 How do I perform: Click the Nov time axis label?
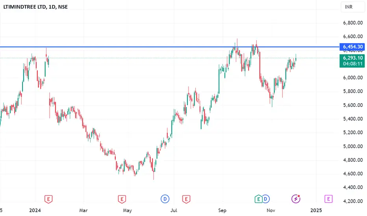coord(271,211)
